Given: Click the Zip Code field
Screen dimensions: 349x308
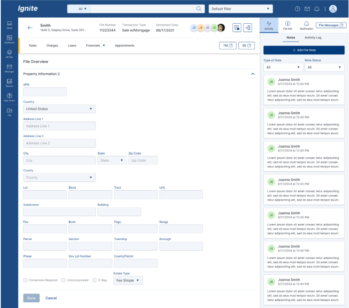Looking at the screenshot, I should tap(143, 160).
